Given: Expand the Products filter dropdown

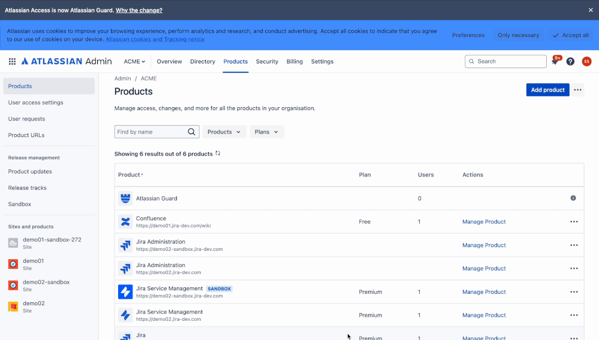Looking at the screenshot, I should (224, 132).
